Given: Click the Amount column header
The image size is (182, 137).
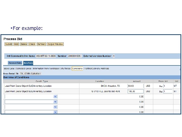Looking at the screenshot, I should coord(137,81).
